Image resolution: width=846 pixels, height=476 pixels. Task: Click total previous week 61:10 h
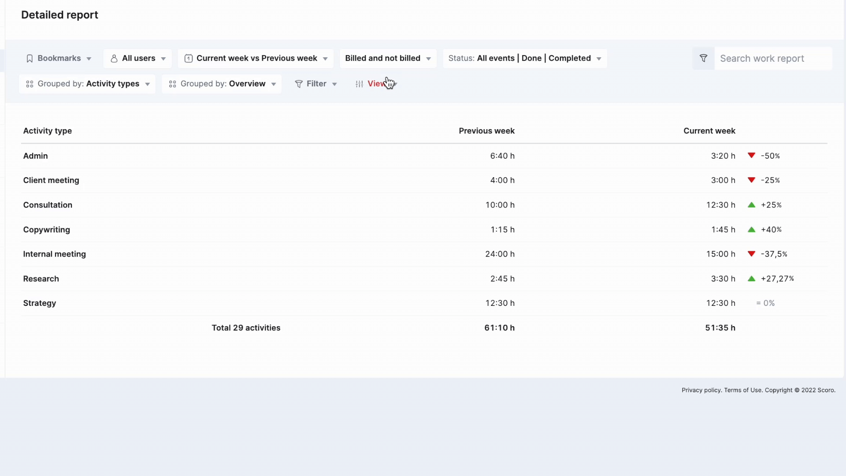pos(499,328)
